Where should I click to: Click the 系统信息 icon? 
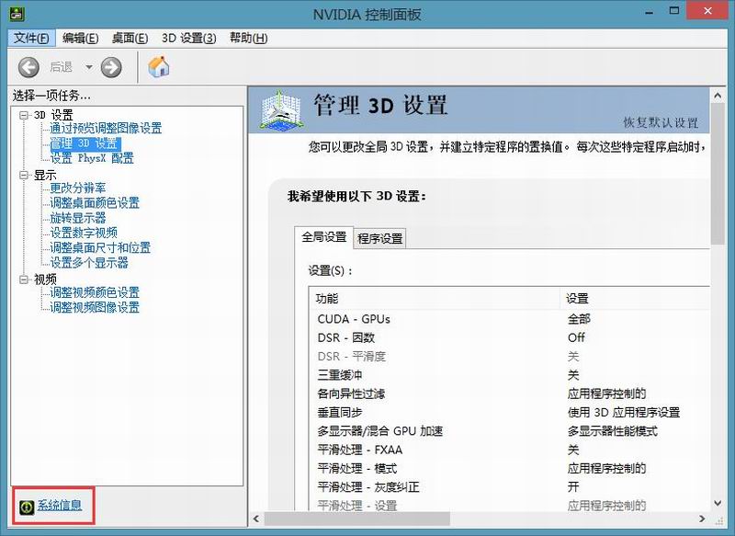pyautogui.click(x=27, y=507)
